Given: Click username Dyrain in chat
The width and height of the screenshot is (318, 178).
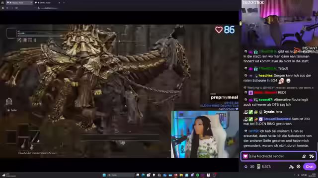Looking at the screenshot, I should coord(269,112).
